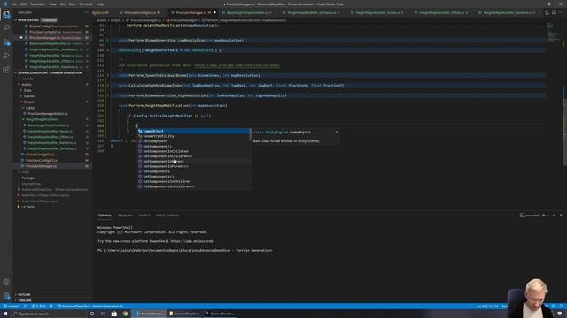Click errors and warnings count in status bar

[x=38, y=307]
